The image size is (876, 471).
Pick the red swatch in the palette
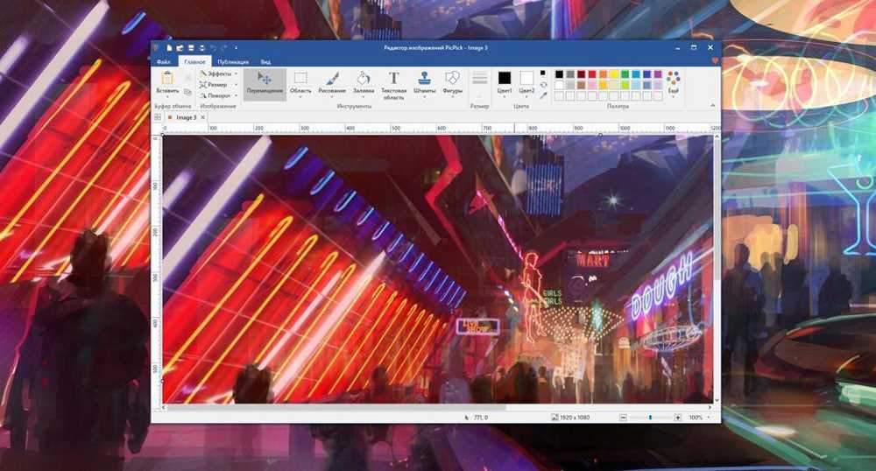(592, 74)
